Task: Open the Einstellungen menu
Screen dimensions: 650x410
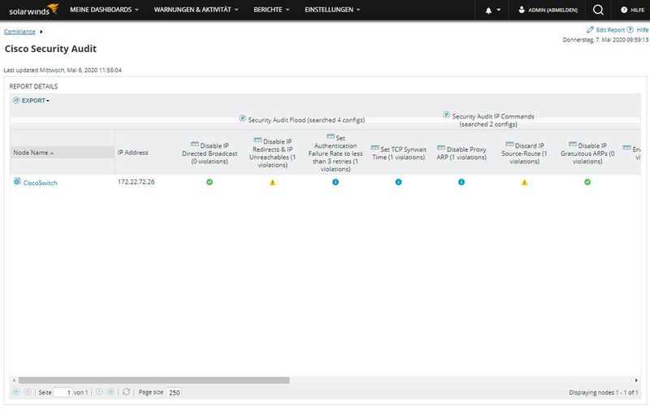Action: [x=332, y=10]
